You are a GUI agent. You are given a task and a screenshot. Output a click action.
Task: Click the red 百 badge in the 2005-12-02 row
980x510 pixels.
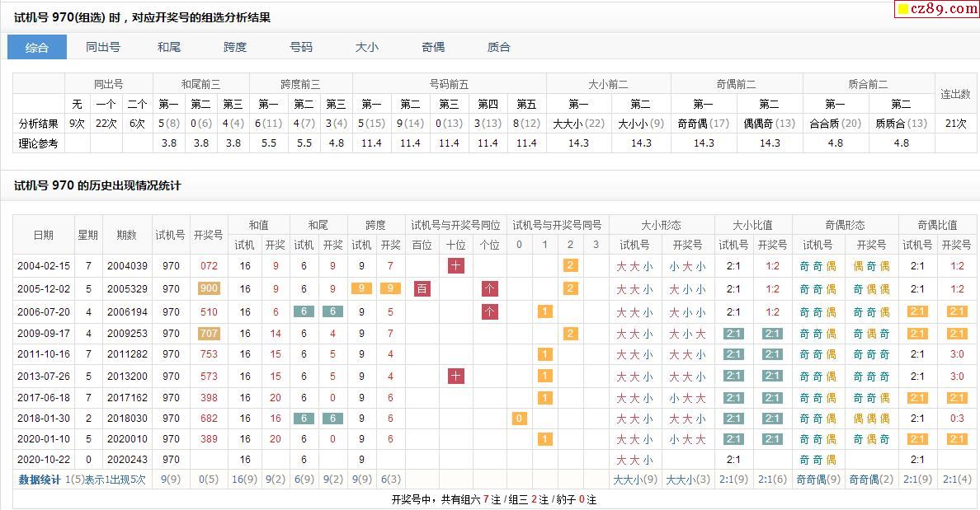(x=422, y=288)
